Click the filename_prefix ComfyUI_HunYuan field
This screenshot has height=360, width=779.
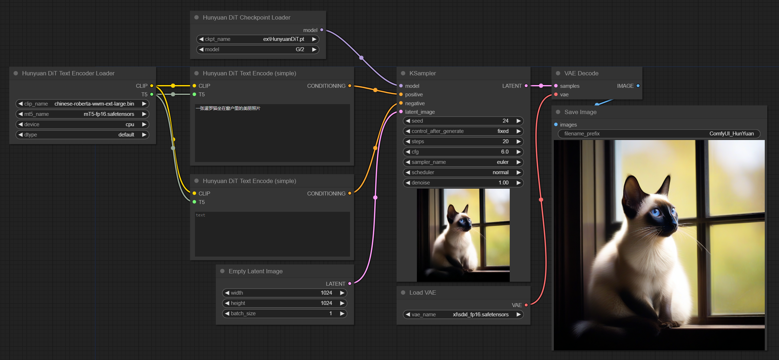pyautogui.click(x=659, y=134)
